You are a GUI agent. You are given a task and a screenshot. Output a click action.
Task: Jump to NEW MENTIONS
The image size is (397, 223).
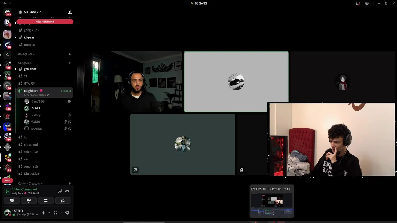point(45,22)
